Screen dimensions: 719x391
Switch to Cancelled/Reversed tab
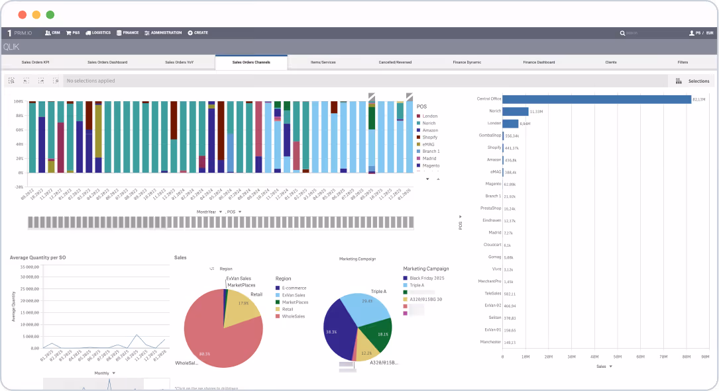395,62
